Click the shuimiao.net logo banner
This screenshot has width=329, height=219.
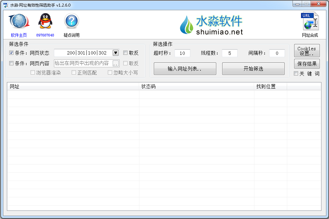(211, 25)
